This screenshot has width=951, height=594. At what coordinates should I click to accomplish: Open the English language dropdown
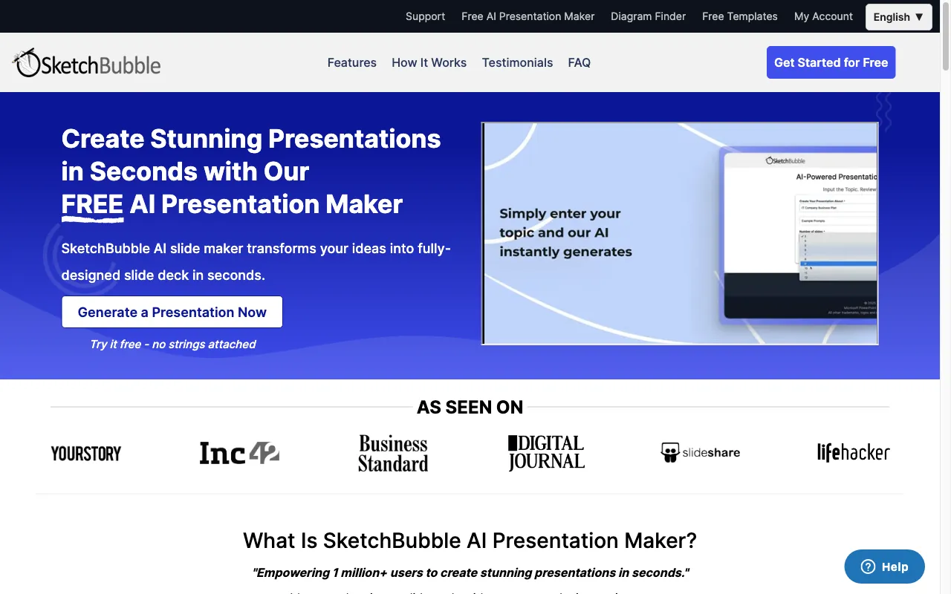(898, 16)
